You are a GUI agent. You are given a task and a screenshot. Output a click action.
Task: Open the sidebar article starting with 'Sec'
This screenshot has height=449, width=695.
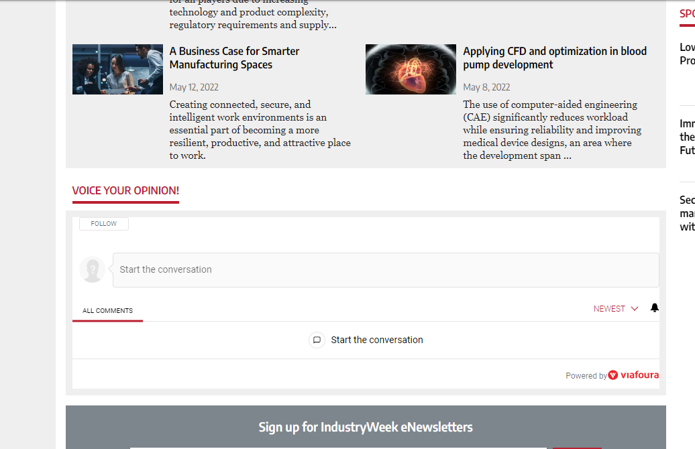click(687, 213)
